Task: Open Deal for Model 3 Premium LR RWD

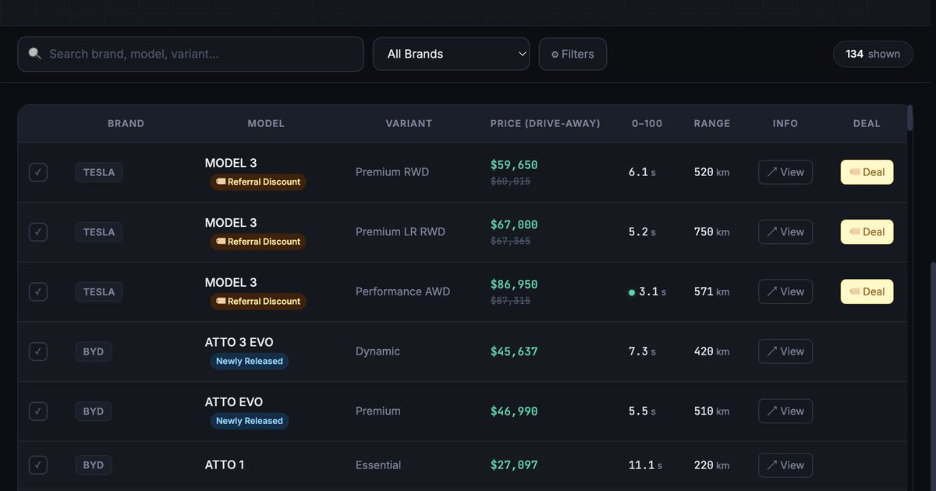Action: [867, 231]
